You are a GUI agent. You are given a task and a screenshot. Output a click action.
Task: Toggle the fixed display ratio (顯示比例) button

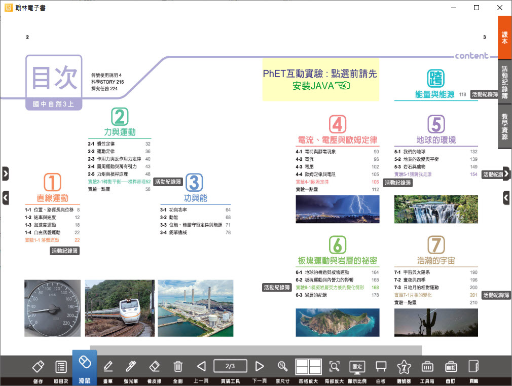point(357,367)
